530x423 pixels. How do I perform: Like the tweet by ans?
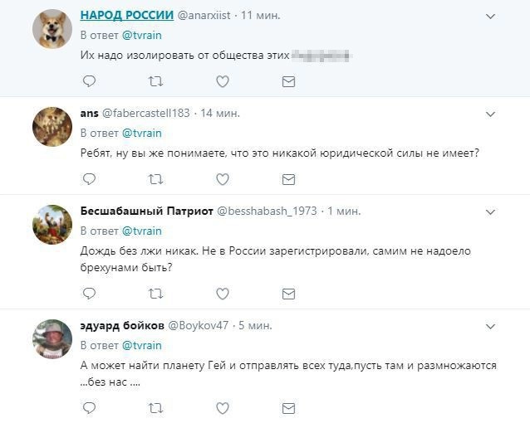[222, 179]
